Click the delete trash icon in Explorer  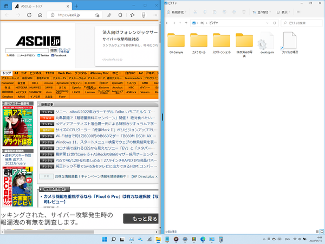coord(244,12)
